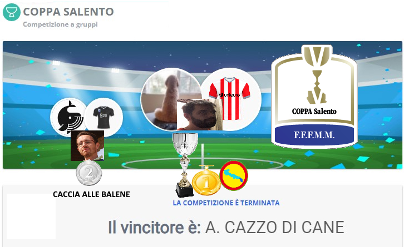Click the red and white striped Unieuro jersey
404x247 pixels.
point(230,99)
